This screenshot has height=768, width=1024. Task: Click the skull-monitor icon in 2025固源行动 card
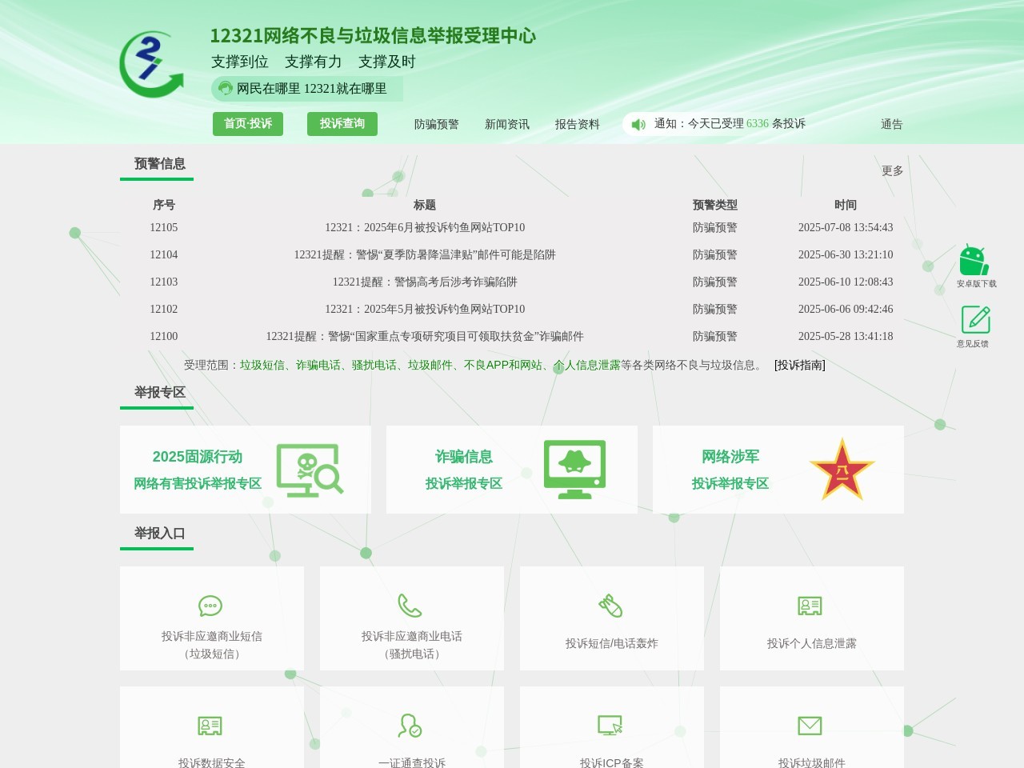tap(310, 470)
